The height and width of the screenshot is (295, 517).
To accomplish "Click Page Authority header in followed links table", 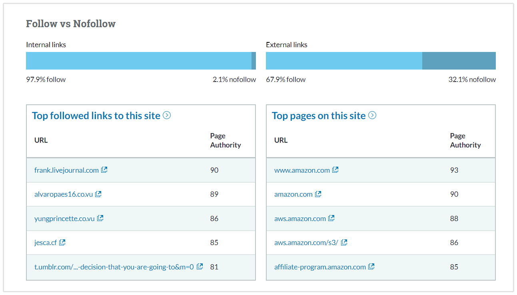I will click(226, 140).
